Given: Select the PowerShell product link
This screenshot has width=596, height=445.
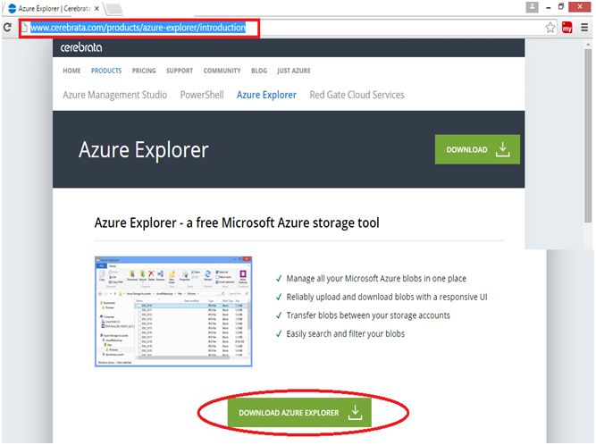Looking at the screenshot, I should [x=202, y=95].
